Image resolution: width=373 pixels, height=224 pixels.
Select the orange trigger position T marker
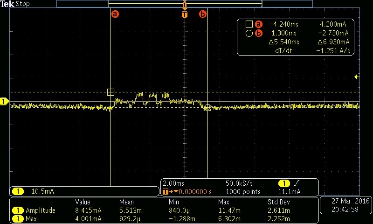coord(185,14)
